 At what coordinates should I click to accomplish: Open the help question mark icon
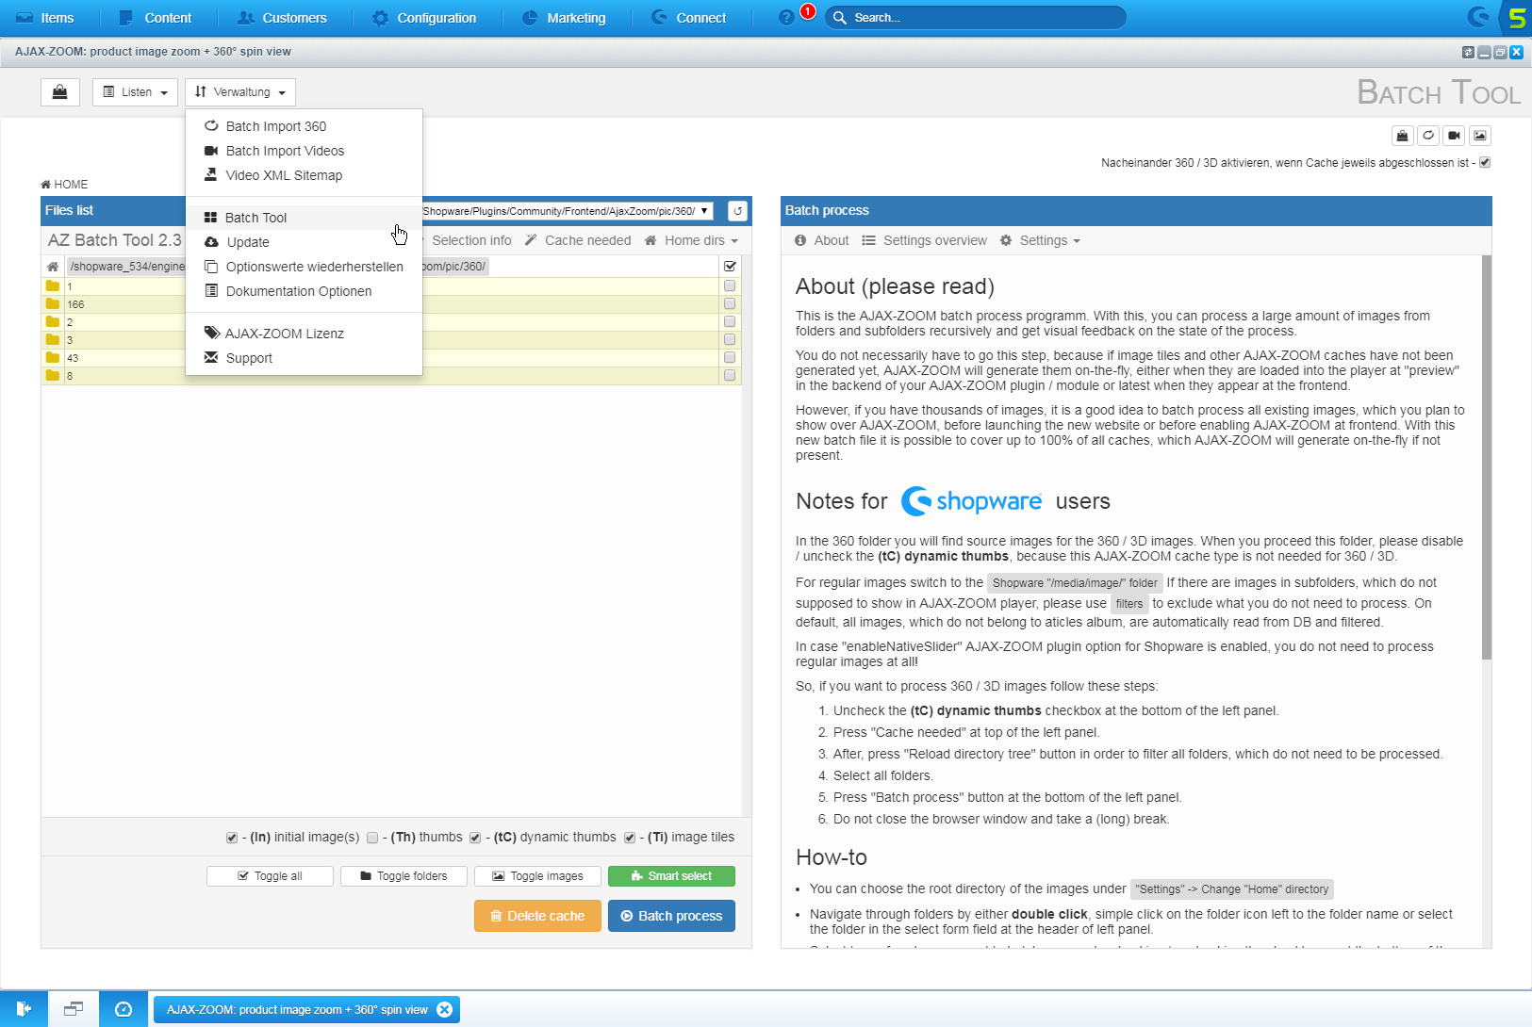click(x=786, y=18)
